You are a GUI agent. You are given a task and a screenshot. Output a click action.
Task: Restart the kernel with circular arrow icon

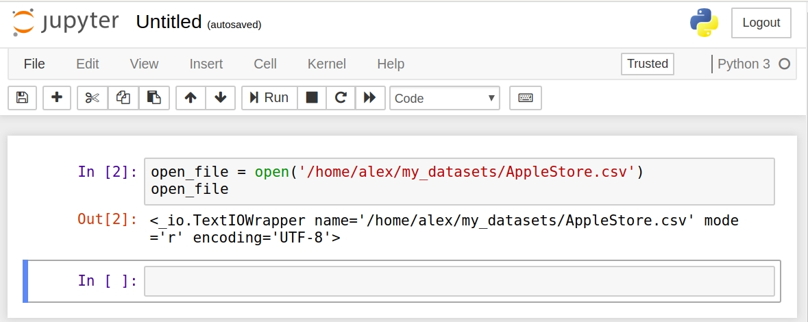point(341,98)
